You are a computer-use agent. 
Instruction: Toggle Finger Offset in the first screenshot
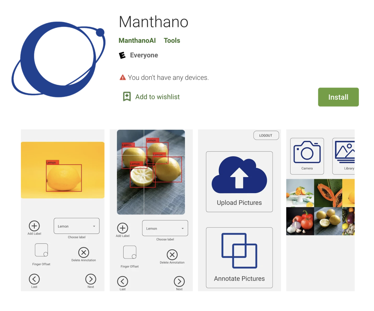click(x=41, y=250)
